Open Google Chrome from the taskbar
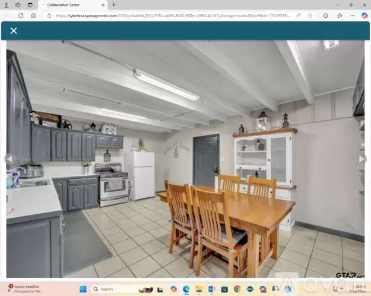Image resolution: width=371 pixels, height=296 pixels. [237, 289]
